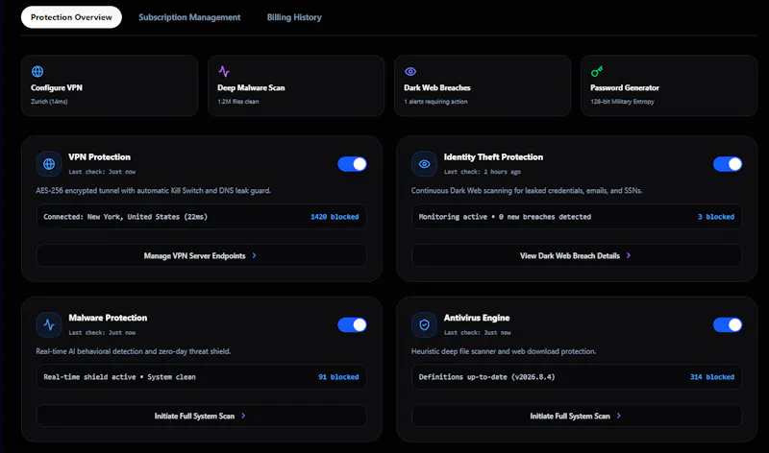Image resolution: width=769 pixels, height=453 pixels.
Task: Start Initiate Full System Scan under Malware Protection
Action: point(201,416)
